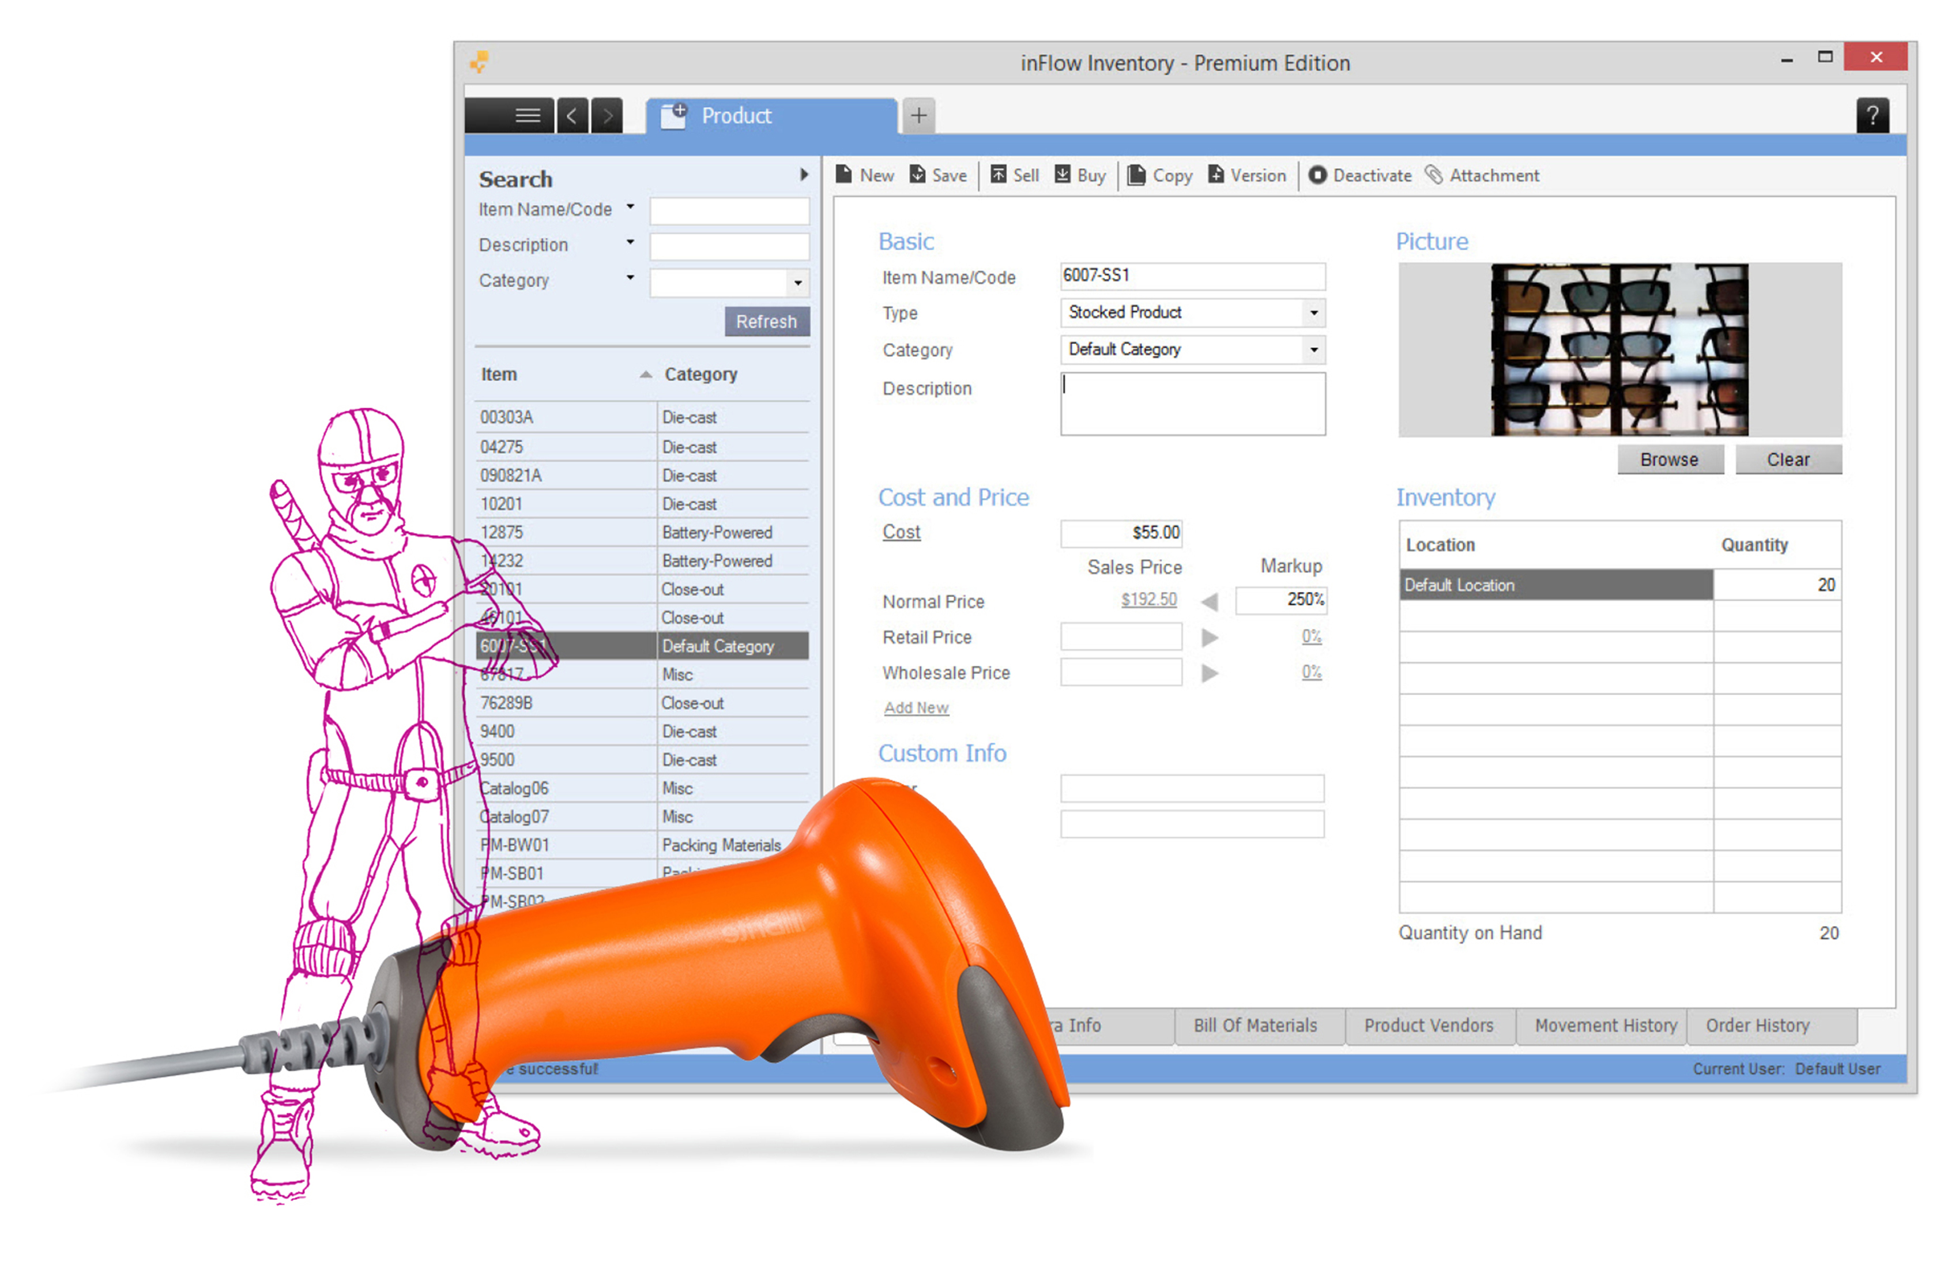
Task: Collapse the Search panel with its arrow
Action: click(x=804, y=174)
